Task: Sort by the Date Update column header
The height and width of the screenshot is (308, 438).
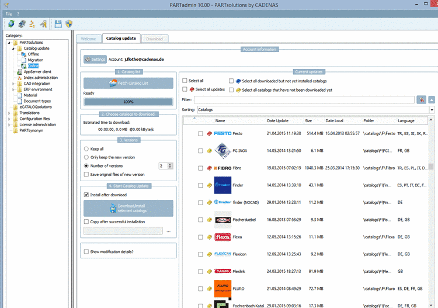Action: click(x=277, y=121)
